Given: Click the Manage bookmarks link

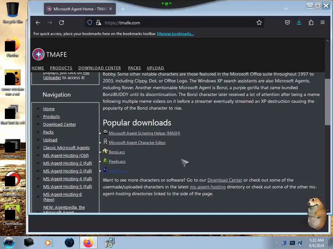Looking at the screenshot, I should [x=175, y=34].
